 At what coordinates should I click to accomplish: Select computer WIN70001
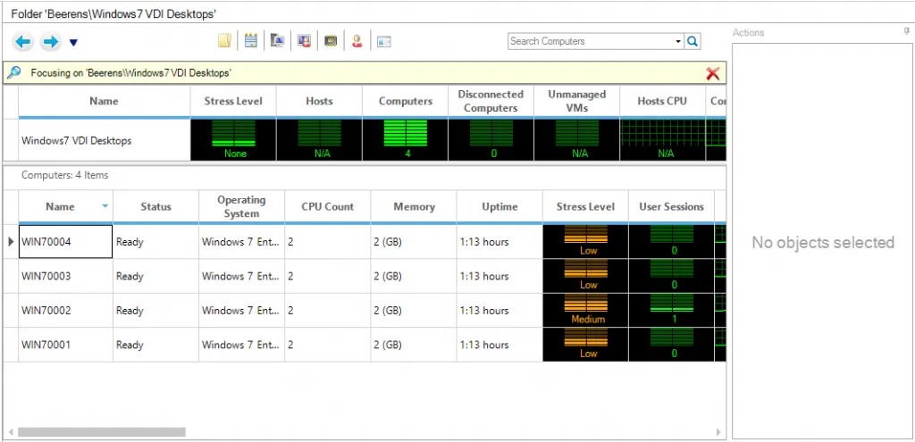(65, 345)
